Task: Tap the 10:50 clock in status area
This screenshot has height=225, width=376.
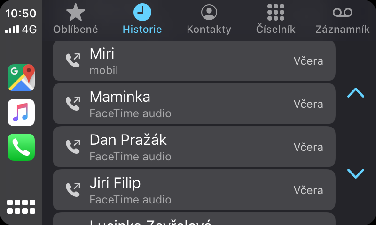Action: [x=21, y=13]
